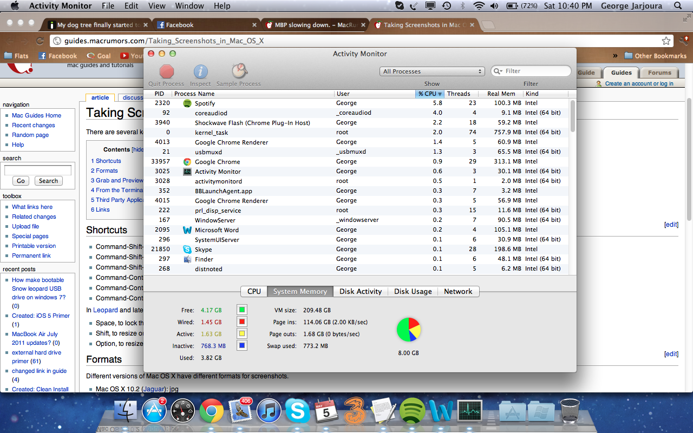Image resolution: width=693 pixels, height=433 pixels.
Task: Click the green Free memory color swatch
Action: (x=242, y=310)
